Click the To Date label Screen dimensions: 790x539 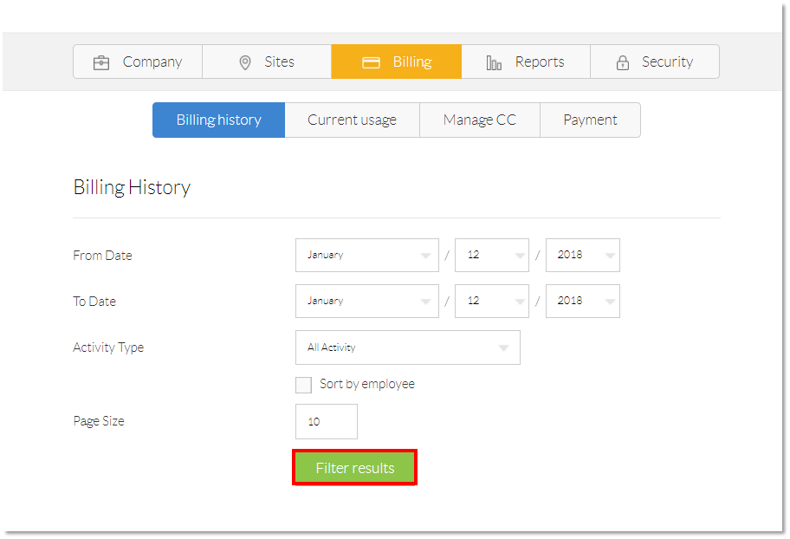(94, 302)
